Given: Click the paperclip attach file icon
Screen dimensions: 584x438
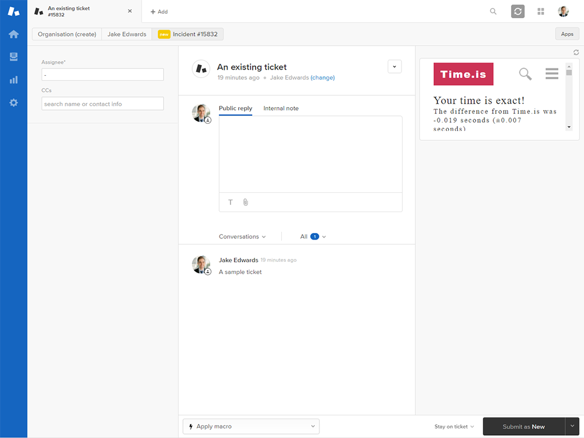Looking at the screenshot, I should tap(246, 202).
